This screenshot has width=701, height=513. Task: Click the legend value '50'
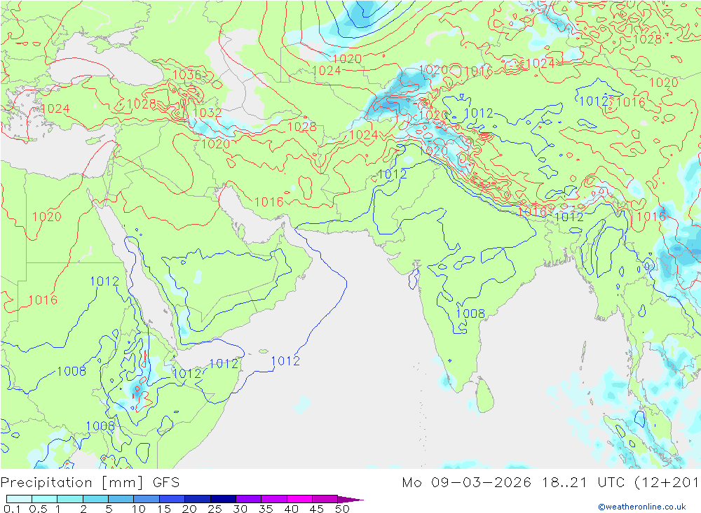pyautogui.click(x=342, y=509)
